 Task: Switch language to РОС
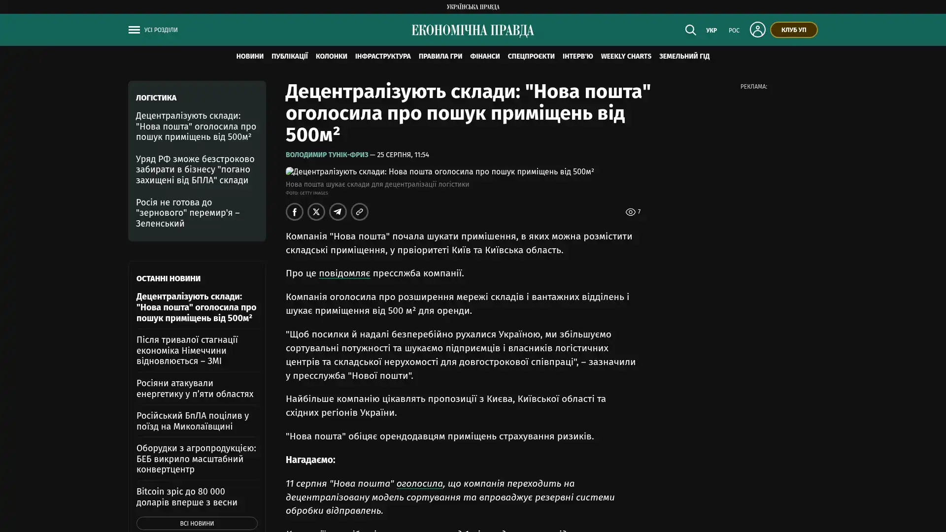[734, 31]
